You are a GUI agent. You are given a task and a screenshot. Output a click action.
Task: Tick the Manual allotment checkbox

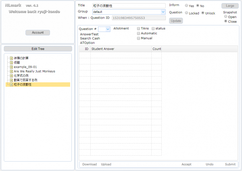point(139,38)
